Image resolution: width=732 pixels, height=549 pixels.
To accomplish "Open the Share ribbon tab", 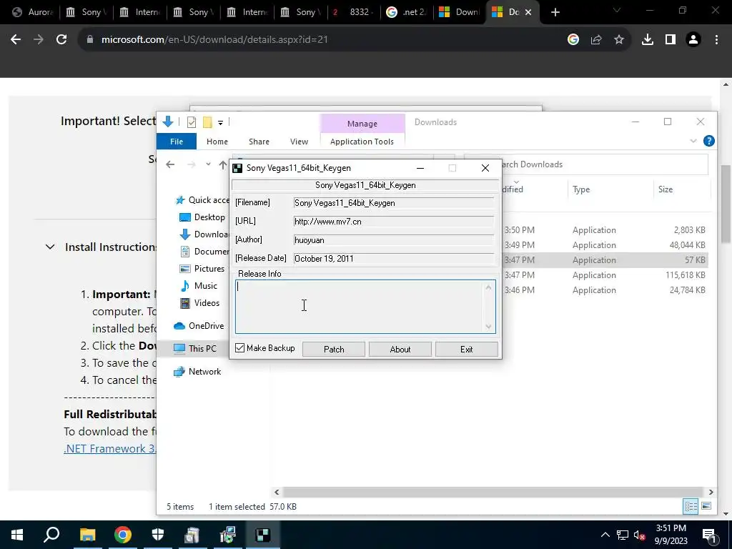I will click(259, 142).
